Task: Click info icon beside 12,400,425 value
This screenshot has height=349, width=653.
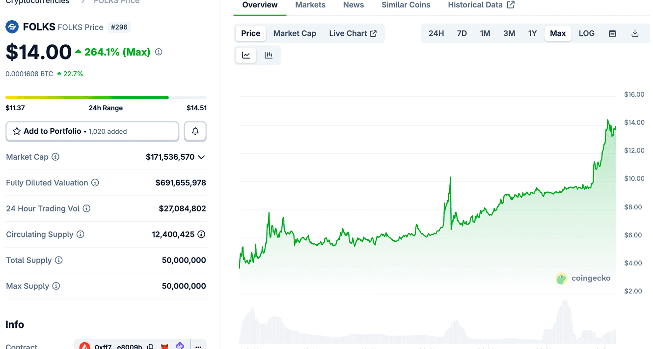Action: (201, 234)
